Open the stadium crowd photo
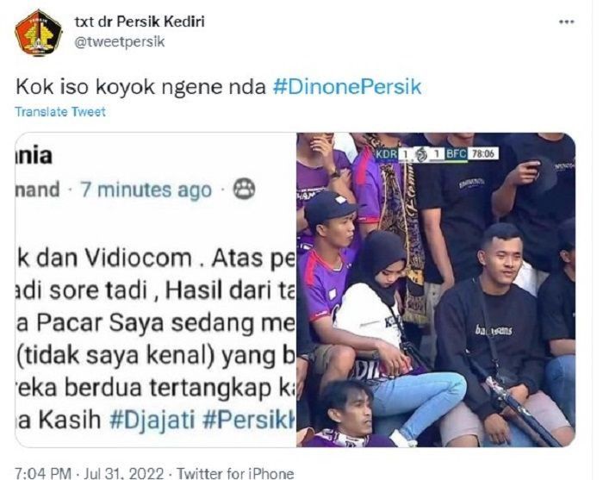This screenshot has width=603, height=480. [x=436, y=290]
